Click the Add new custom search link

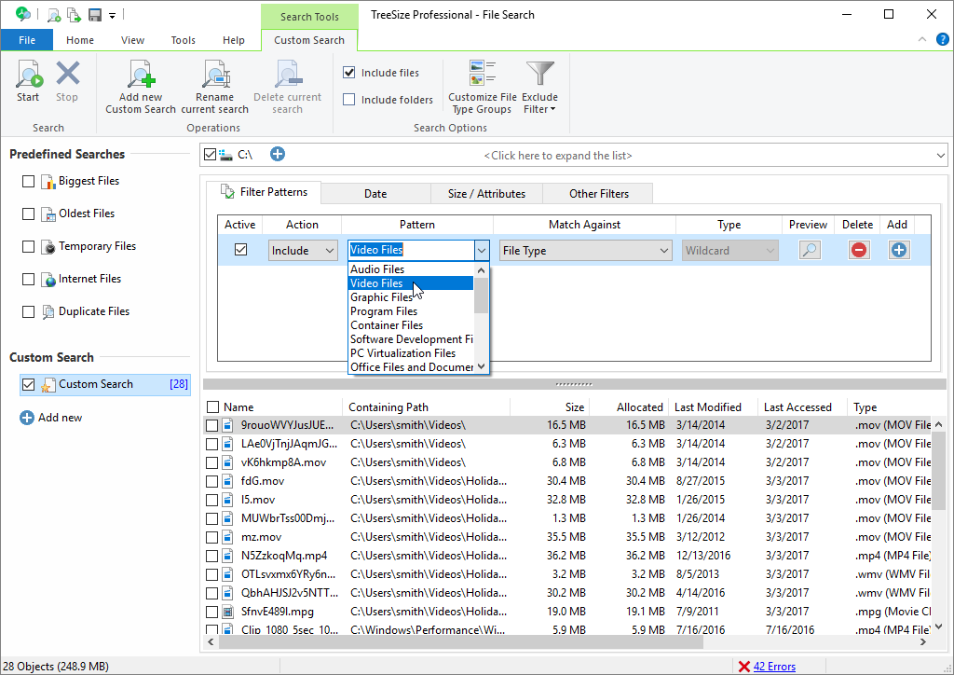click(60, 418)
